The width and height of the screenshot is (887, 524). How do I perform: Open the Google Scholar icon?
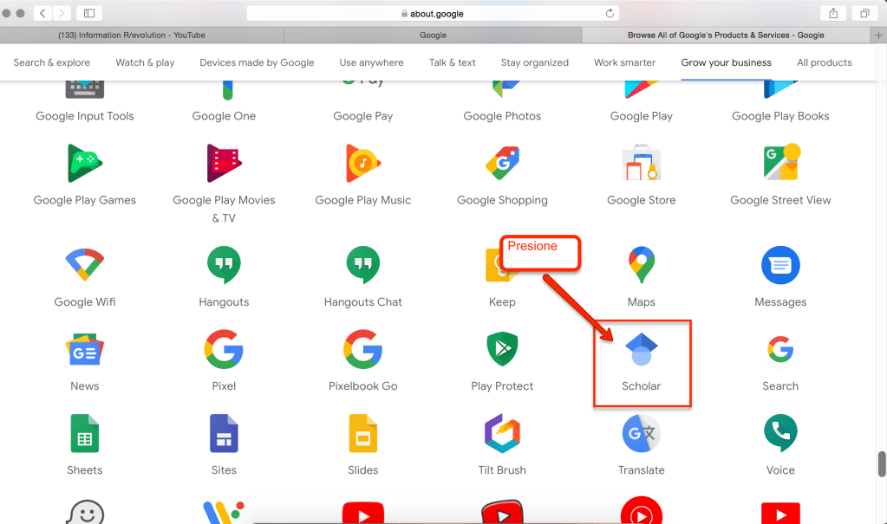[641, 349]
